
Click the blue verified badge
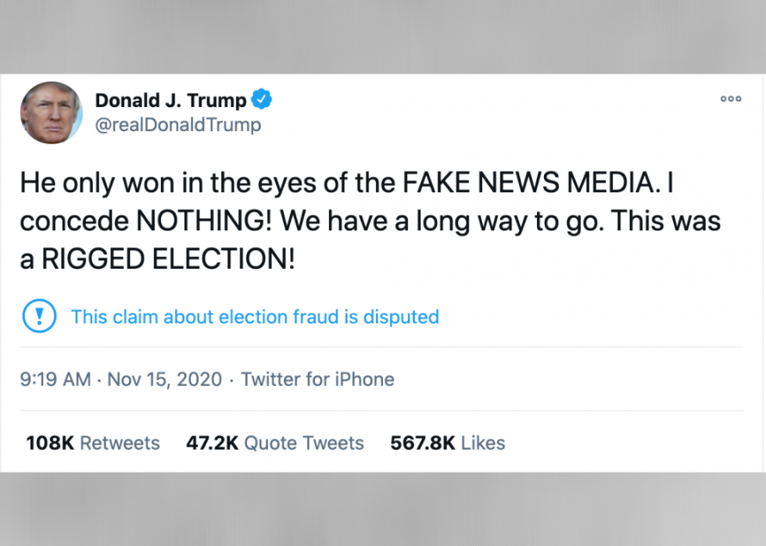(261, 100)
